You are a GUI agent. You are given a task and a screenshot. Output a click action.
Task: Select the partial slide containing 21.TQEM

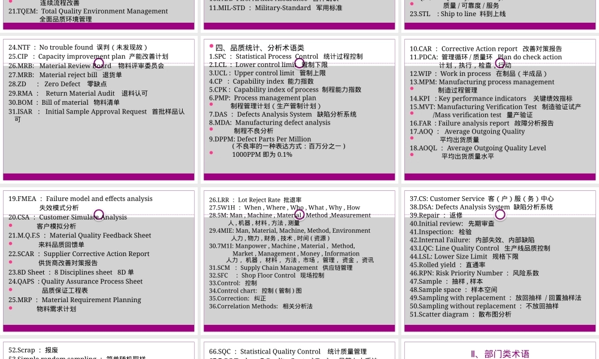pos(99,14)
